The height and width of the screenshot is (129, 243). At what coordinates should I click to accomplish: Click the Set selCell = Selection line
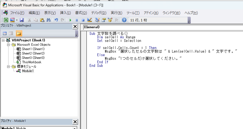119,41
